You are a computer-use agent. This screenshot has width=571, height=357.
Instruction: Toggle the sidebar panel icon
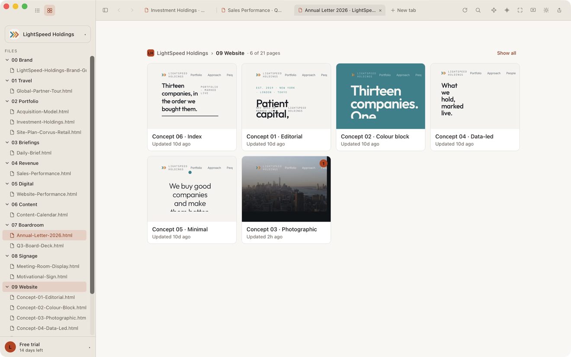(105, 10)
